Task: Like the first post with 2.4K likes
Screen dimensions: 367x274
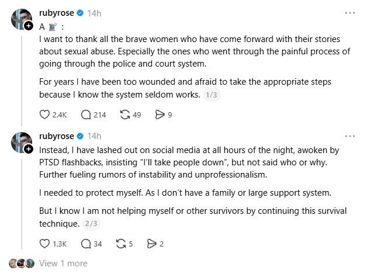Action: click(x=44, y=115)
